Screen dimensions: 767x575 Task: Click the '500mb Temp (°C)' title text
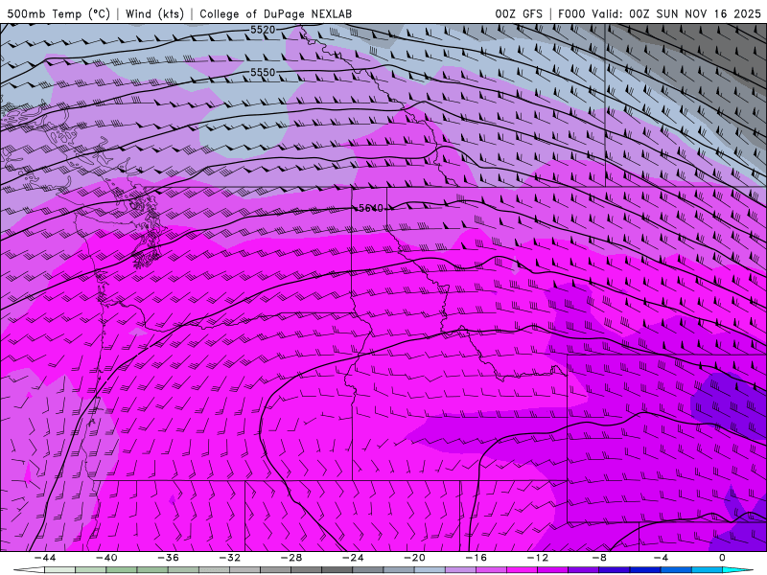pyautogui.click(x=58, y=13)
